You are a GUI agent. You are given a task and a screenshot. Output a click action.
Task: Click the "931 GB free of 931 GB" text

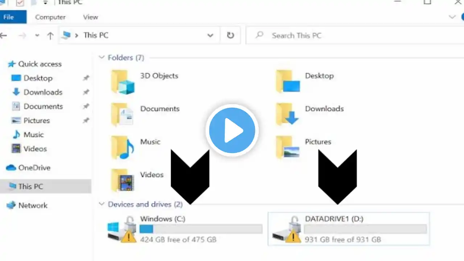[x=343, y=240]
